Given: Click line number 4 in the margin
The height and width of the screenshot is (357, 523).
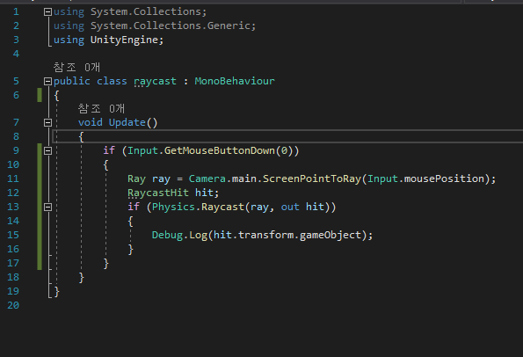Looking at the screenshot, I should [16, 54].
